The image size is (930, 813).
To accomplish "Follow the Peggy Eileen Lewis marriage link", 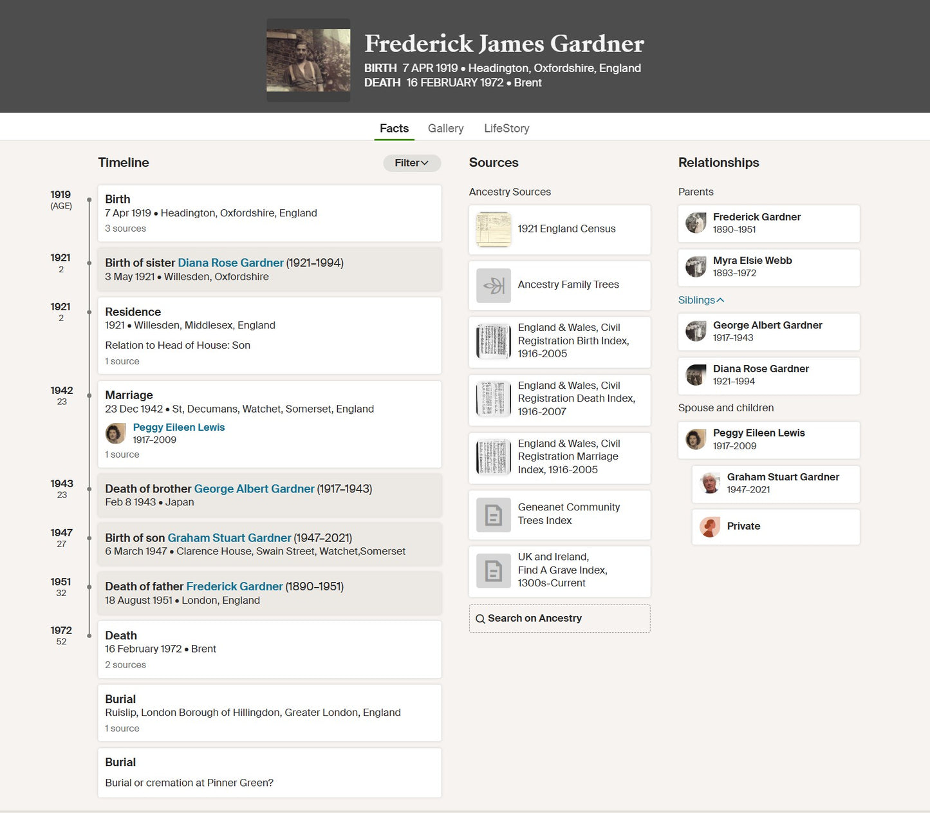I will pyautogui.click(x=179, y=427).
